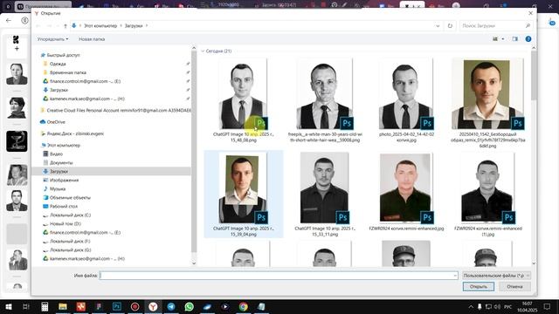
Task: Select ChatGPT Image 15_33_11.png thumbnail
Action: pyautogui.click(x=324, y=188)
